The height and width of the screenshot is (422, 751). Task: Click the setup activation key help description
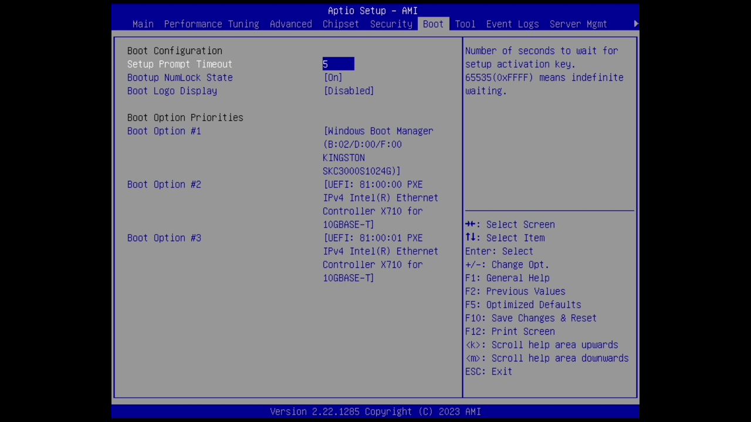[x=544, y=70]
